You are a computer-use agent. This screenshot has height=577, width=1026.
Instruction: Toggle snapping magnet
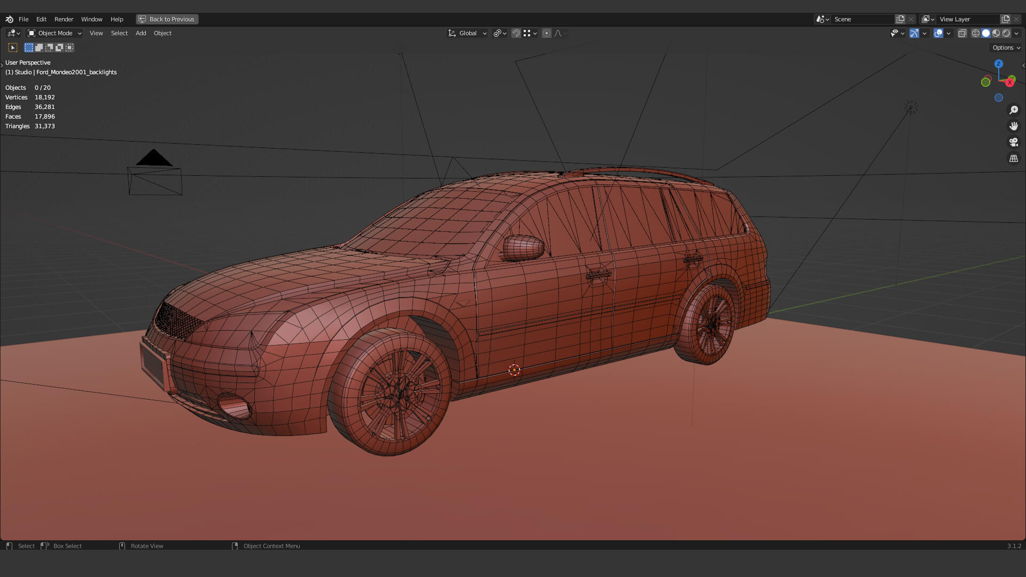tap(516, 33)
